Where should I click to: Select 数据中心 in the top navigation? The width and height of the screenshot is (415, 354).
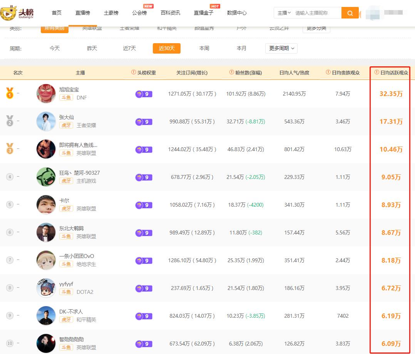tap(237, 13)
